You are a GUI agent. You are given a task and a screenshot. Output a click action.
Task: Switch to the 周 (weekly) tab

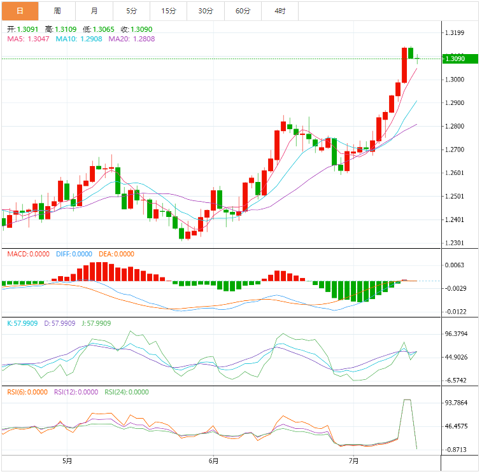coord(57,11)
